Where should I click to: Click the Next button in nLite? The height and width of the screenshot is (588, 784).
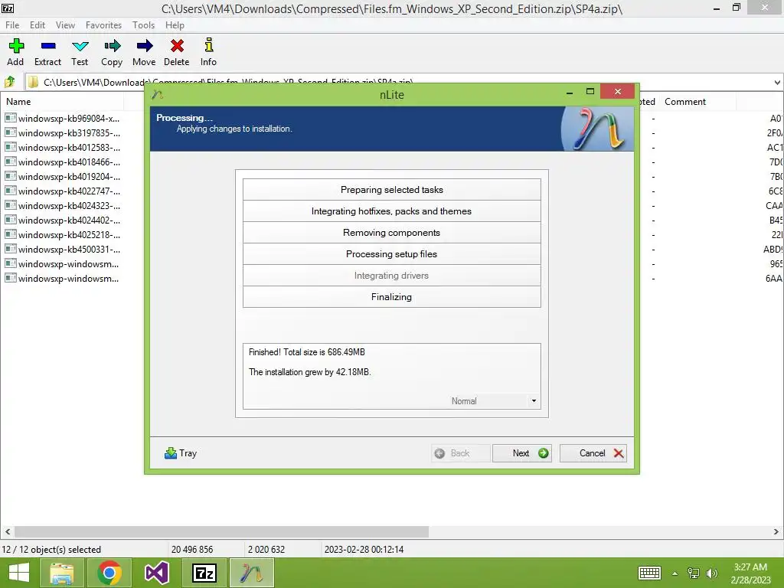tap(521, 453)
